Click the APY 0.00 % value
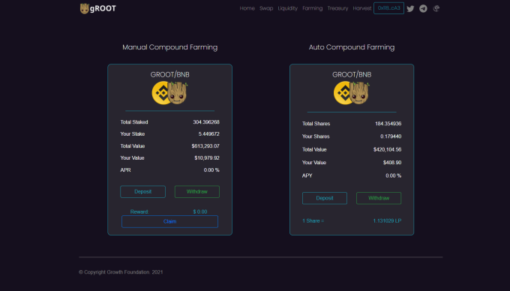This screenshot has width=510, height=291. click(x=394, y=175)
